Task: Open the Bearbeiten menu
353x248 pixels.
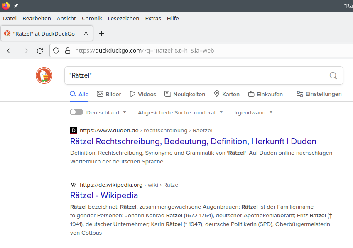Action: [x=37, y=18]
